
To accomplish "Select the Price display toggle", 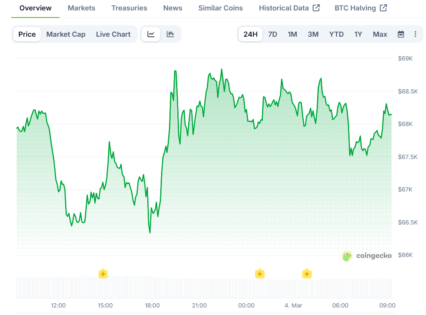I will (x=27, y=34).
